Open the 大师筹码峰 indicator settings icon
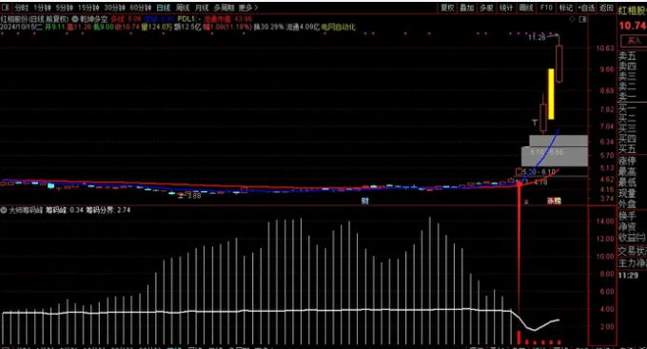The width and height of the screenshot is (647, 349). [x=4, y=210]
